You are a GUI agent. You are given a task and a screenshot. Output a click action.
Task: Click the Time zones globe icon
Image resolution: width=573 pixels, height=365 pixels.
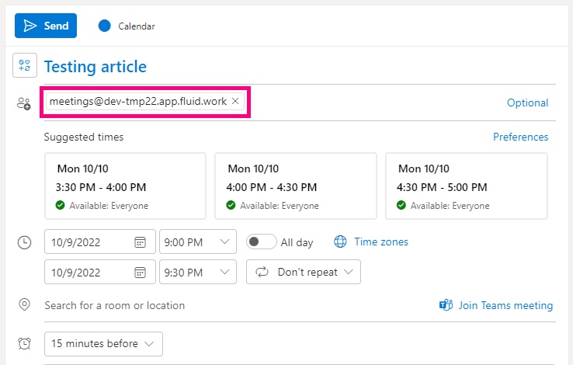pos(340,242)
